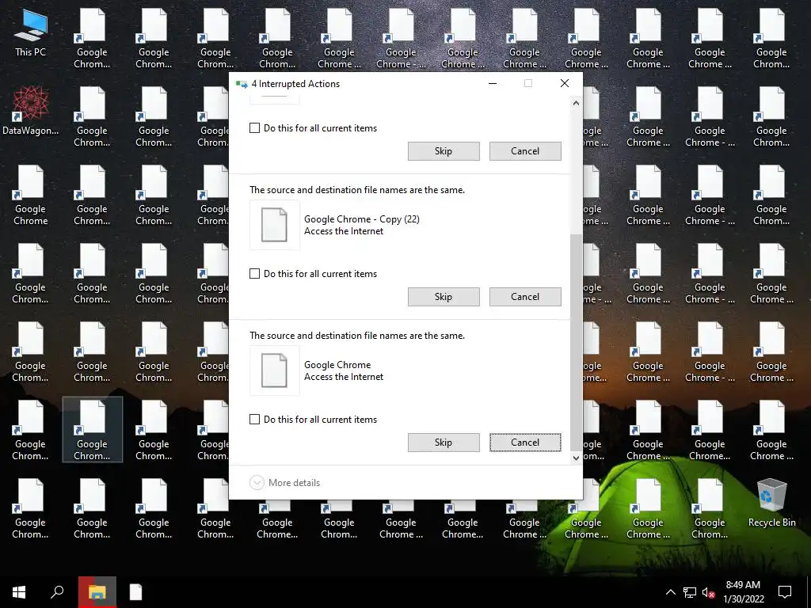Open the This PC desktop icon
Screen dimensions: 811x608
tap(31, 33)
